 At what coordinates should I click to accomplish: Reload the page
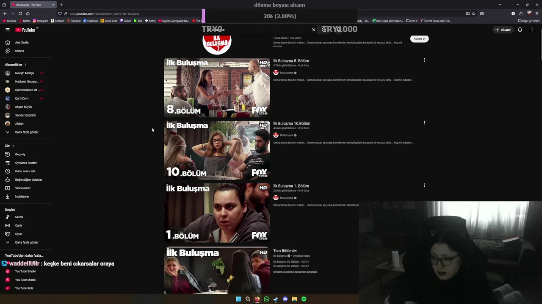(x=20, y=14)
